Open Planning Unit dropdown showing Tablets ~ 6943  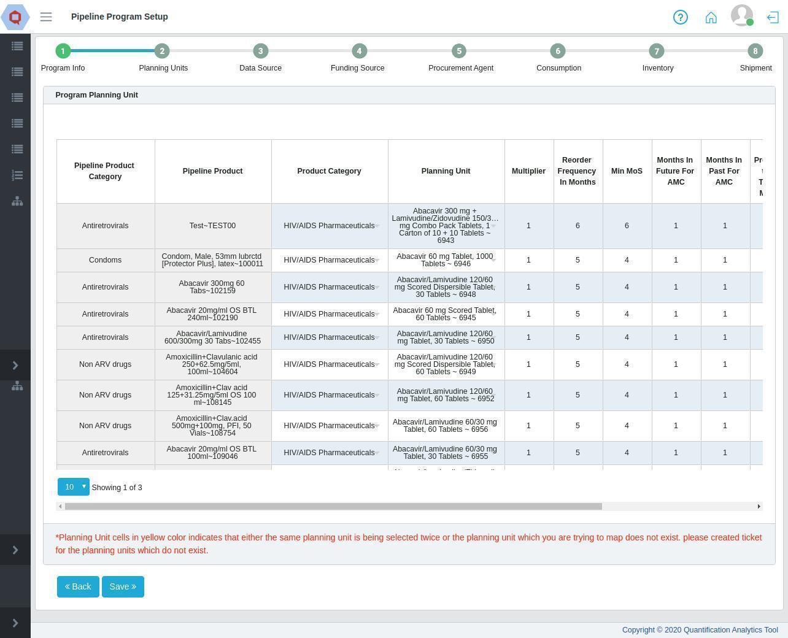pos(446,226)
